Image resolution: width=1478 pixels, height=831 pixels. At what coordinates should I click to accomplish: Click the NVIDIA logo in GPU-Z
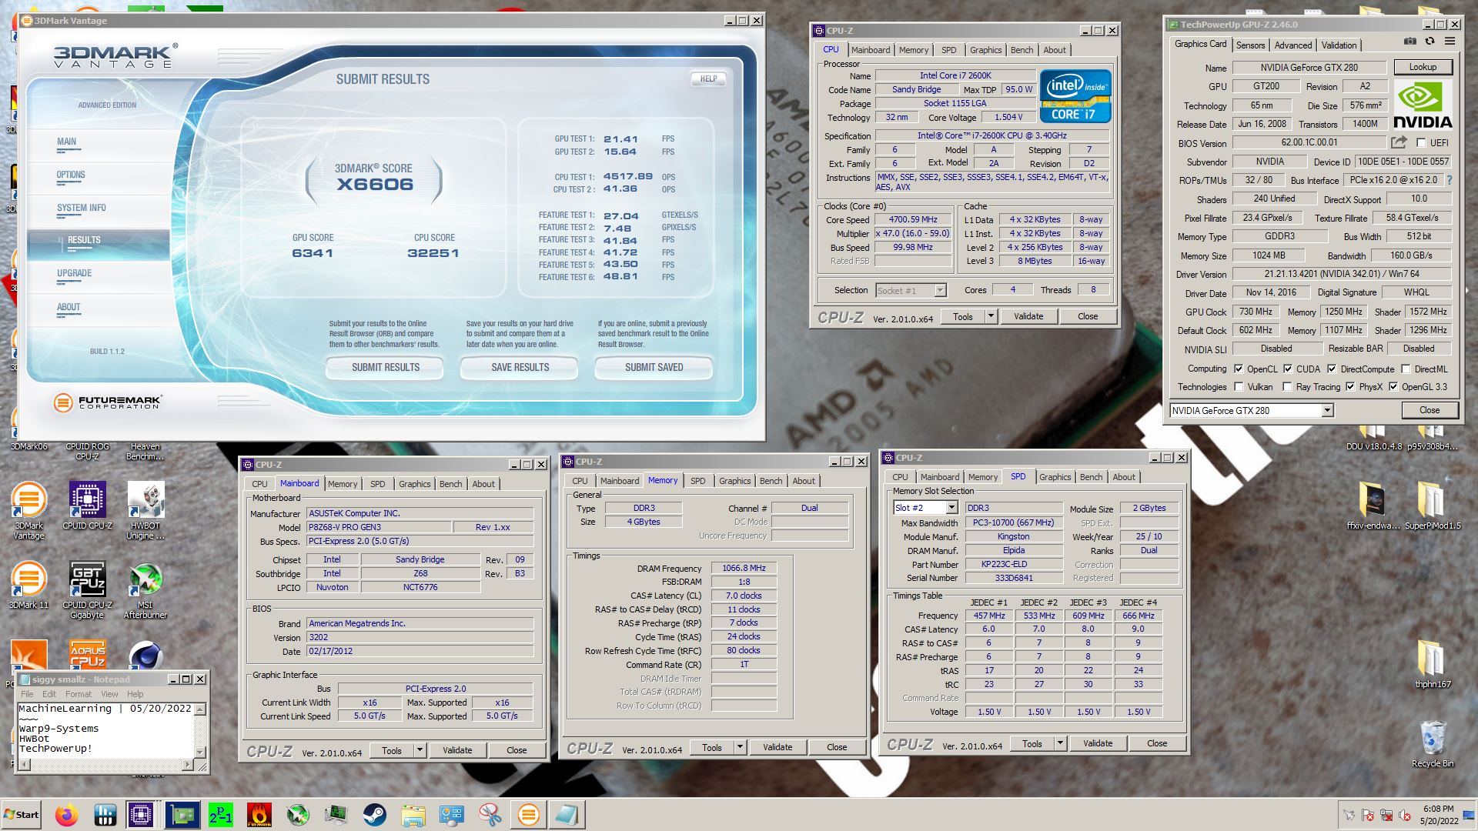click(x=1423, y=105)
